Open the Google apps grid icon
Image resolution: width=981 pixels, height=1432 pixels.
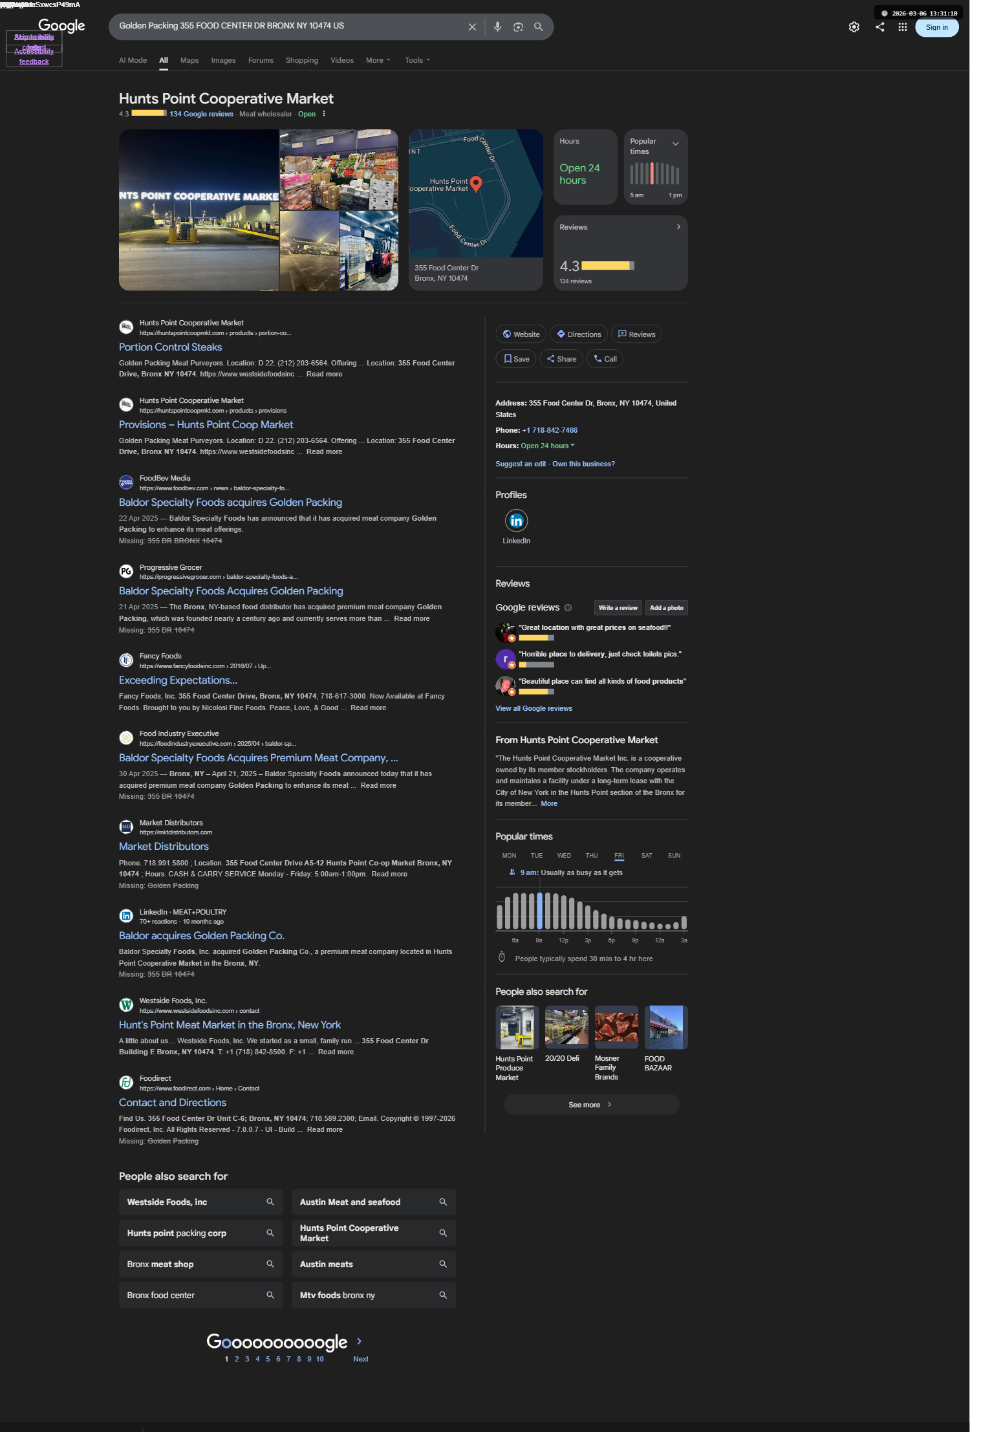pos(903,27)
